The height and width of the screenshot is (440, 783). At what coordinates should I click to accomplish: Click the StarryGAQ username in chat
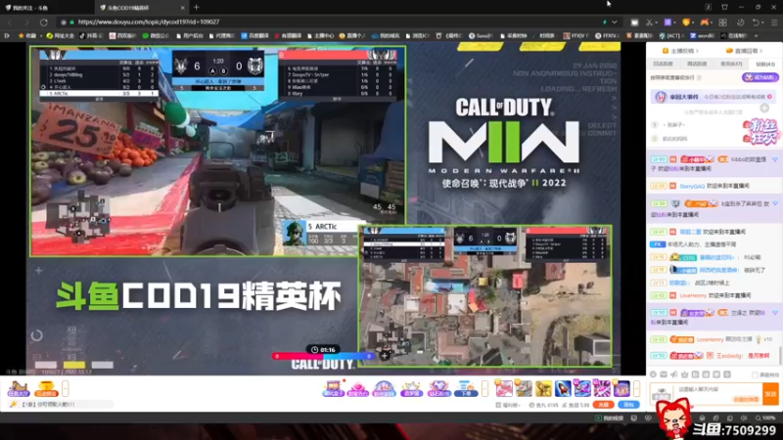(x=692, y=186)
